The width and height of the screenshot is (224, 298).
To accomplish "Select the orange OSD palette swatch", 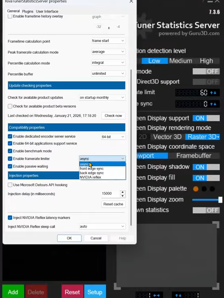I will pos(196,189).
